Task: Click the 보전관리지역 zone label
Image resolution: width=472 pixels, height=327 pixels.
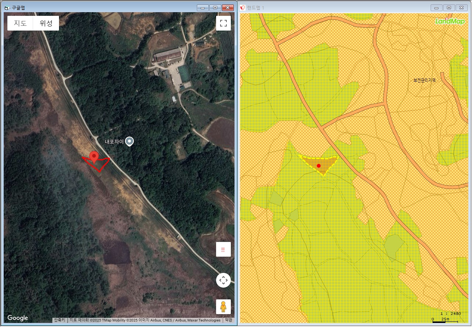Action: (x=424, y=80)
